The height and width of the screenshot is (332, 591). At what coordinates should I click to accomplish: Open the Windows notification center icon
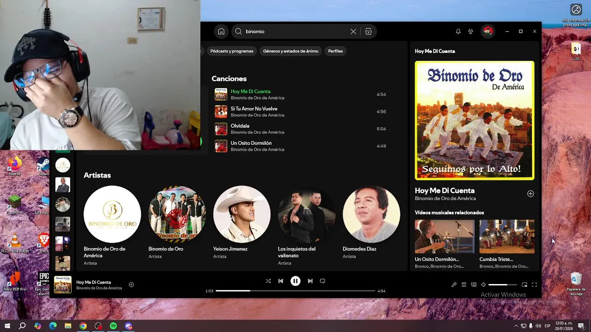(581, 326)
